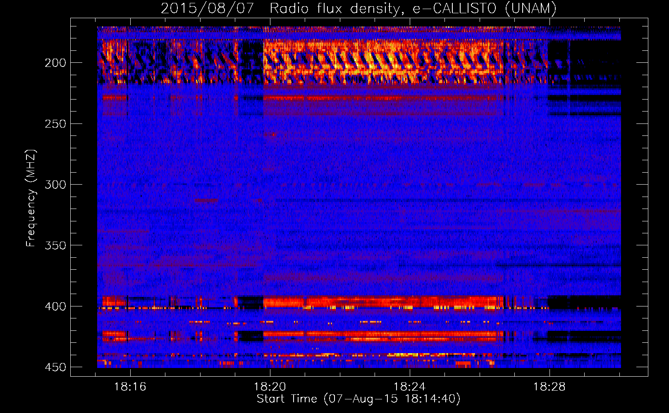Click the 250 frequency tick label

pyautogui.click(x=55, y=123)
